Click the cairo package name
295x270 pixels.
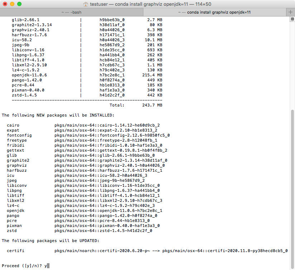pyautogui.click(x=13, y=125)
